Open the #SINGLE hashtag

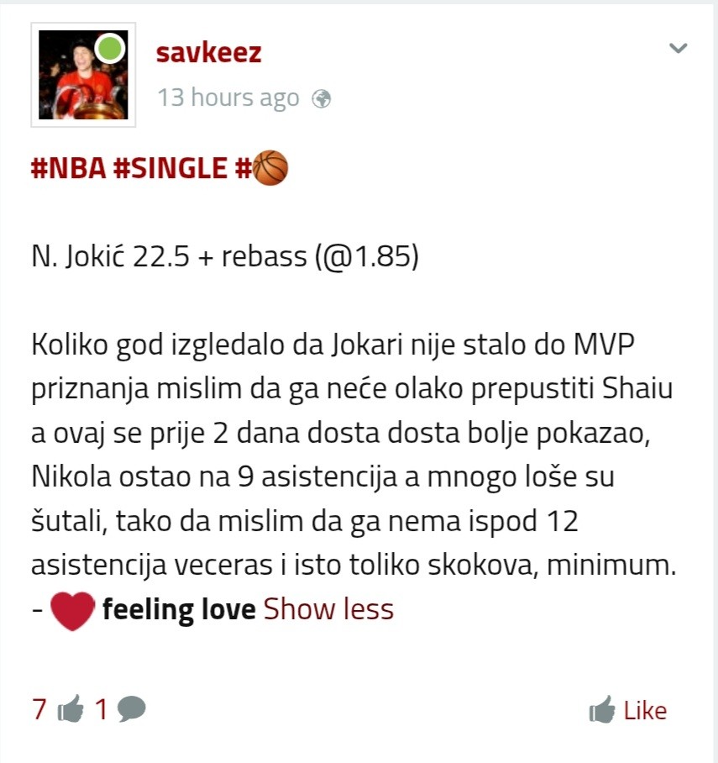click(x=170, y=168)
